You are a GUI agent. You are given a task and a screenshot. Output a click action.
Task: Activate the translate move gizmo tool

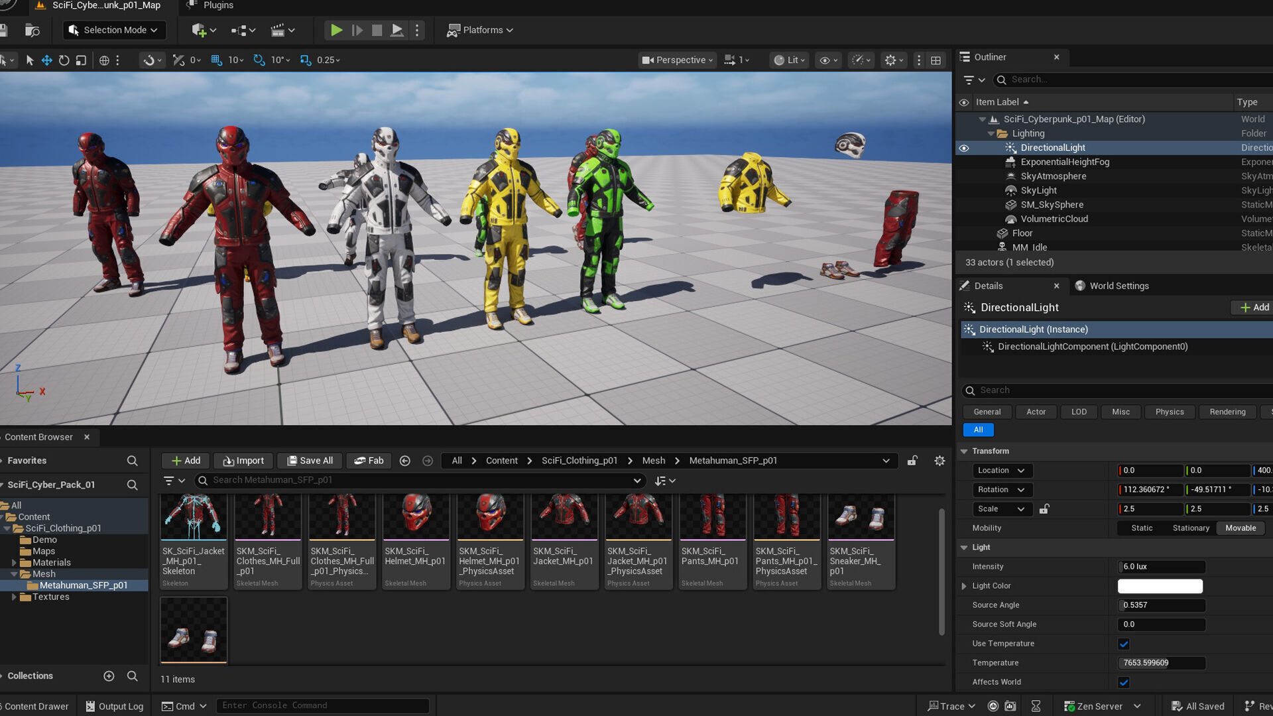tap(46, 60)
